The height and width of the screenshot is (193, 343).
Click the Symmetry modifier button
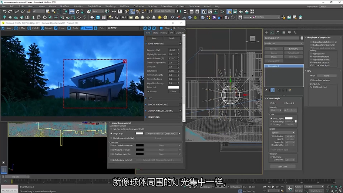pyautogui.click(x=293, y=49)
